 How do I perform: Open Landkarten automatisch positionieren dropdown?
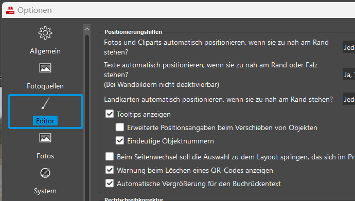coord(349,99)
